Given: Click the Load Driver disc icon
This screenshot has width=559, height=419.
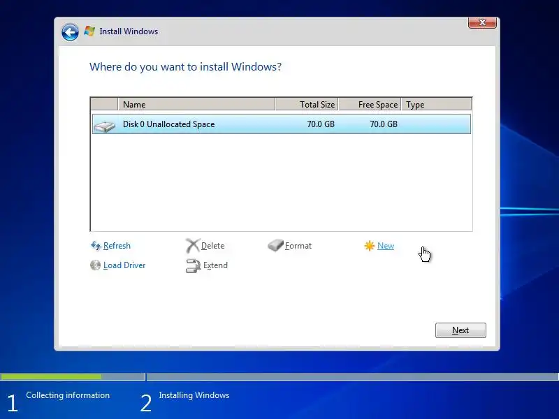Looking at the screenshot, I should [x=95, y=265].
